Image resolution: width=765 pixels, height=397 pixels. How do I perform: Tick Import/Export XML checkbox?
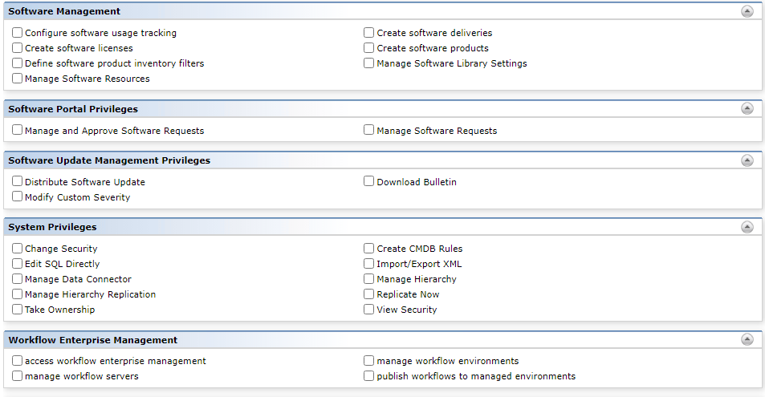tap(368, 263)
